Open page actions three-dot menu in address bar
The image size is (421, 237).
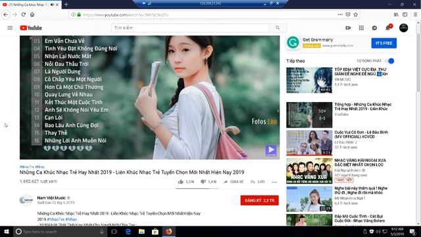click(x=340, y=14)
